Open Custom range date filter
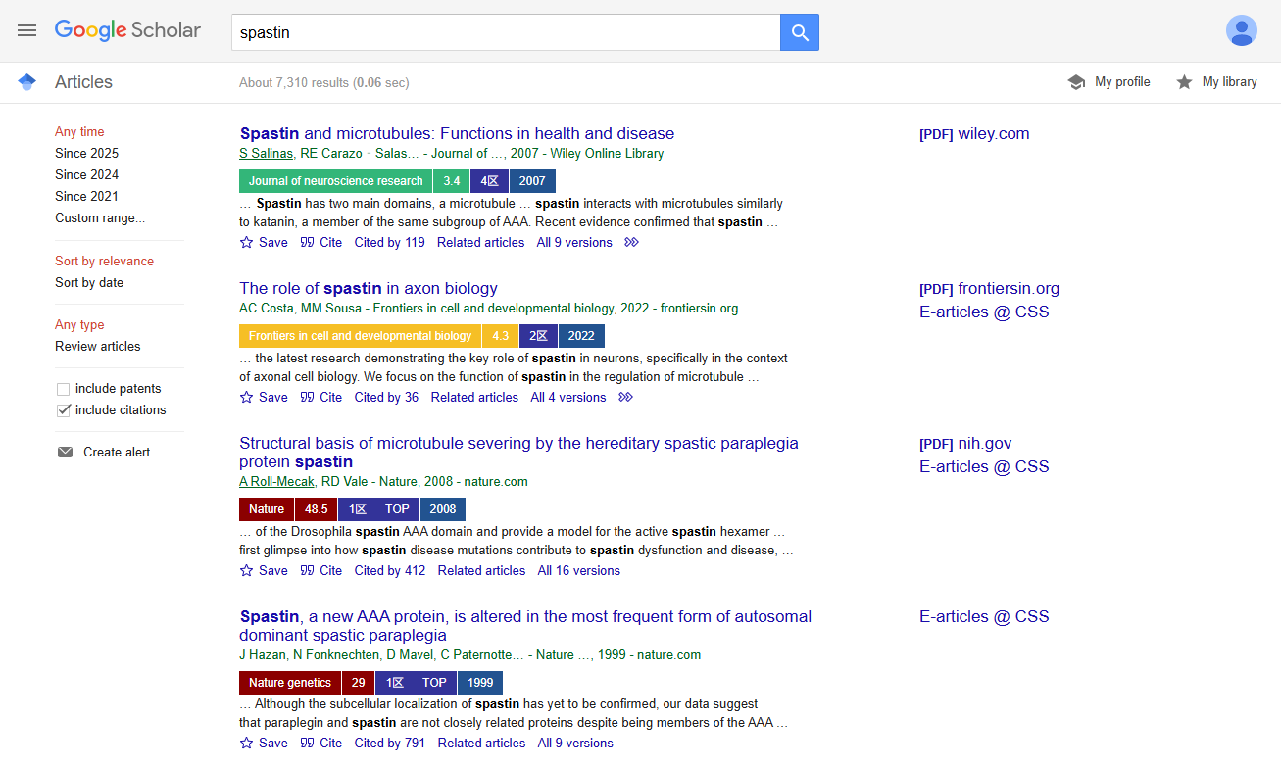 99,218
